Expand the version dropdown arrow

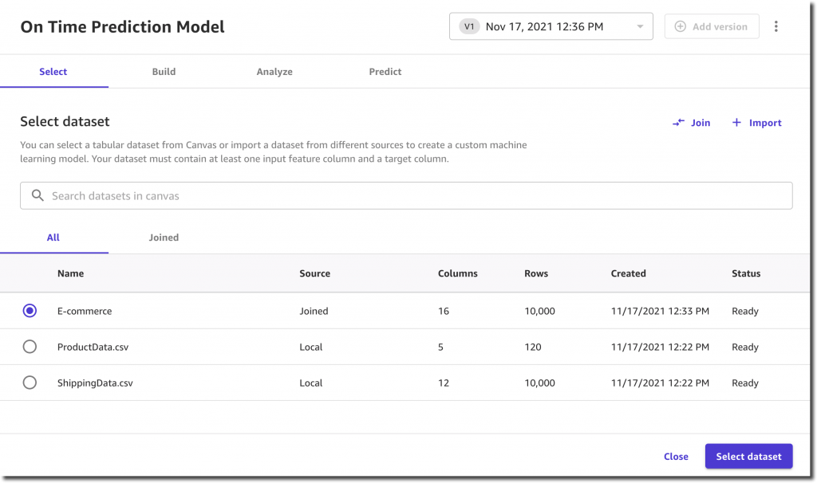[x=640, y=27]
